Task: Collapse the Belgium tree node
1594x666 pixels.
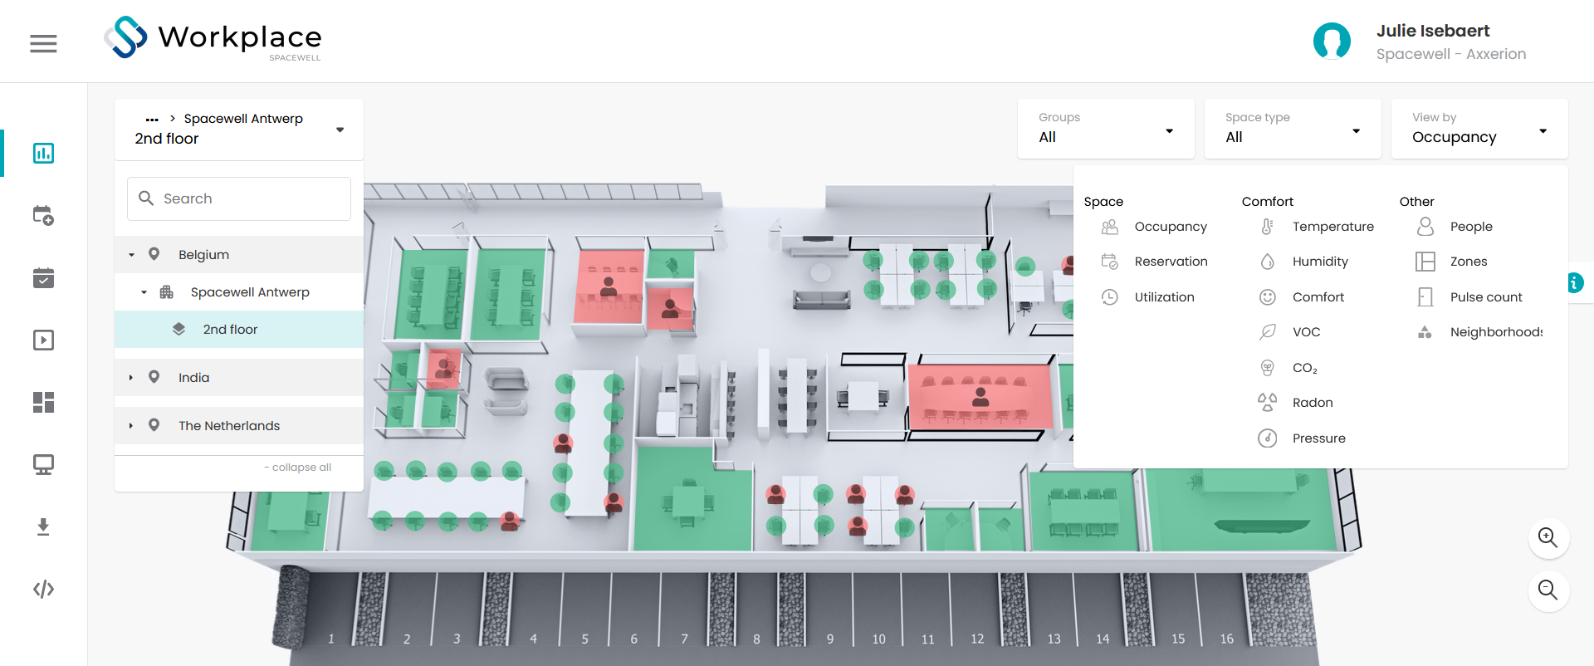Action: tap(131, 255)
